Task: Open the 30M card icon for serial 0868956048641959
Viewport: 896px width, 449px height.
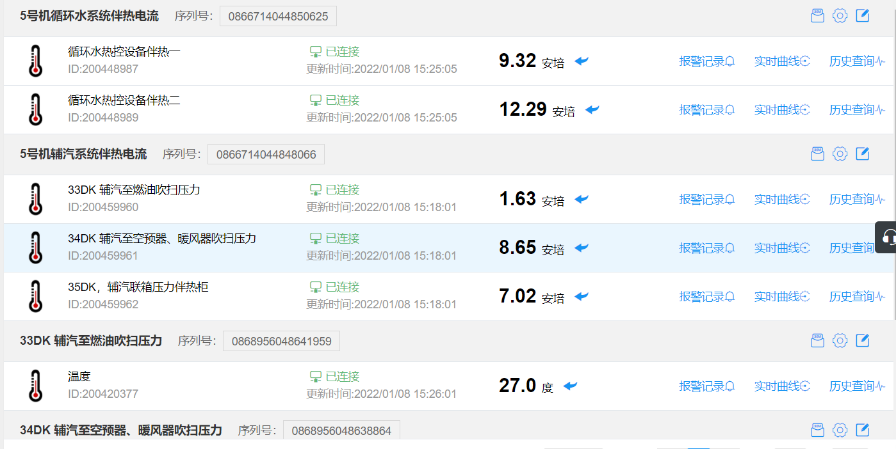Action: point(817,340)
